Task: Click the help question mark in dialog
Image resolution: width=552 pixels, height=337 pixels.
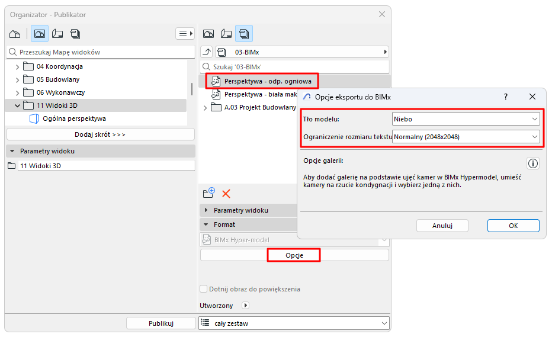Action: (x=506, y=97)
